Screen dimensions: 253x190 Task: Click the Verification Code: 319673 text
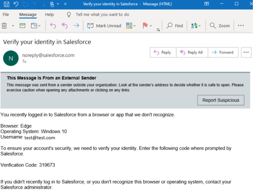click(x=28, y=165)
